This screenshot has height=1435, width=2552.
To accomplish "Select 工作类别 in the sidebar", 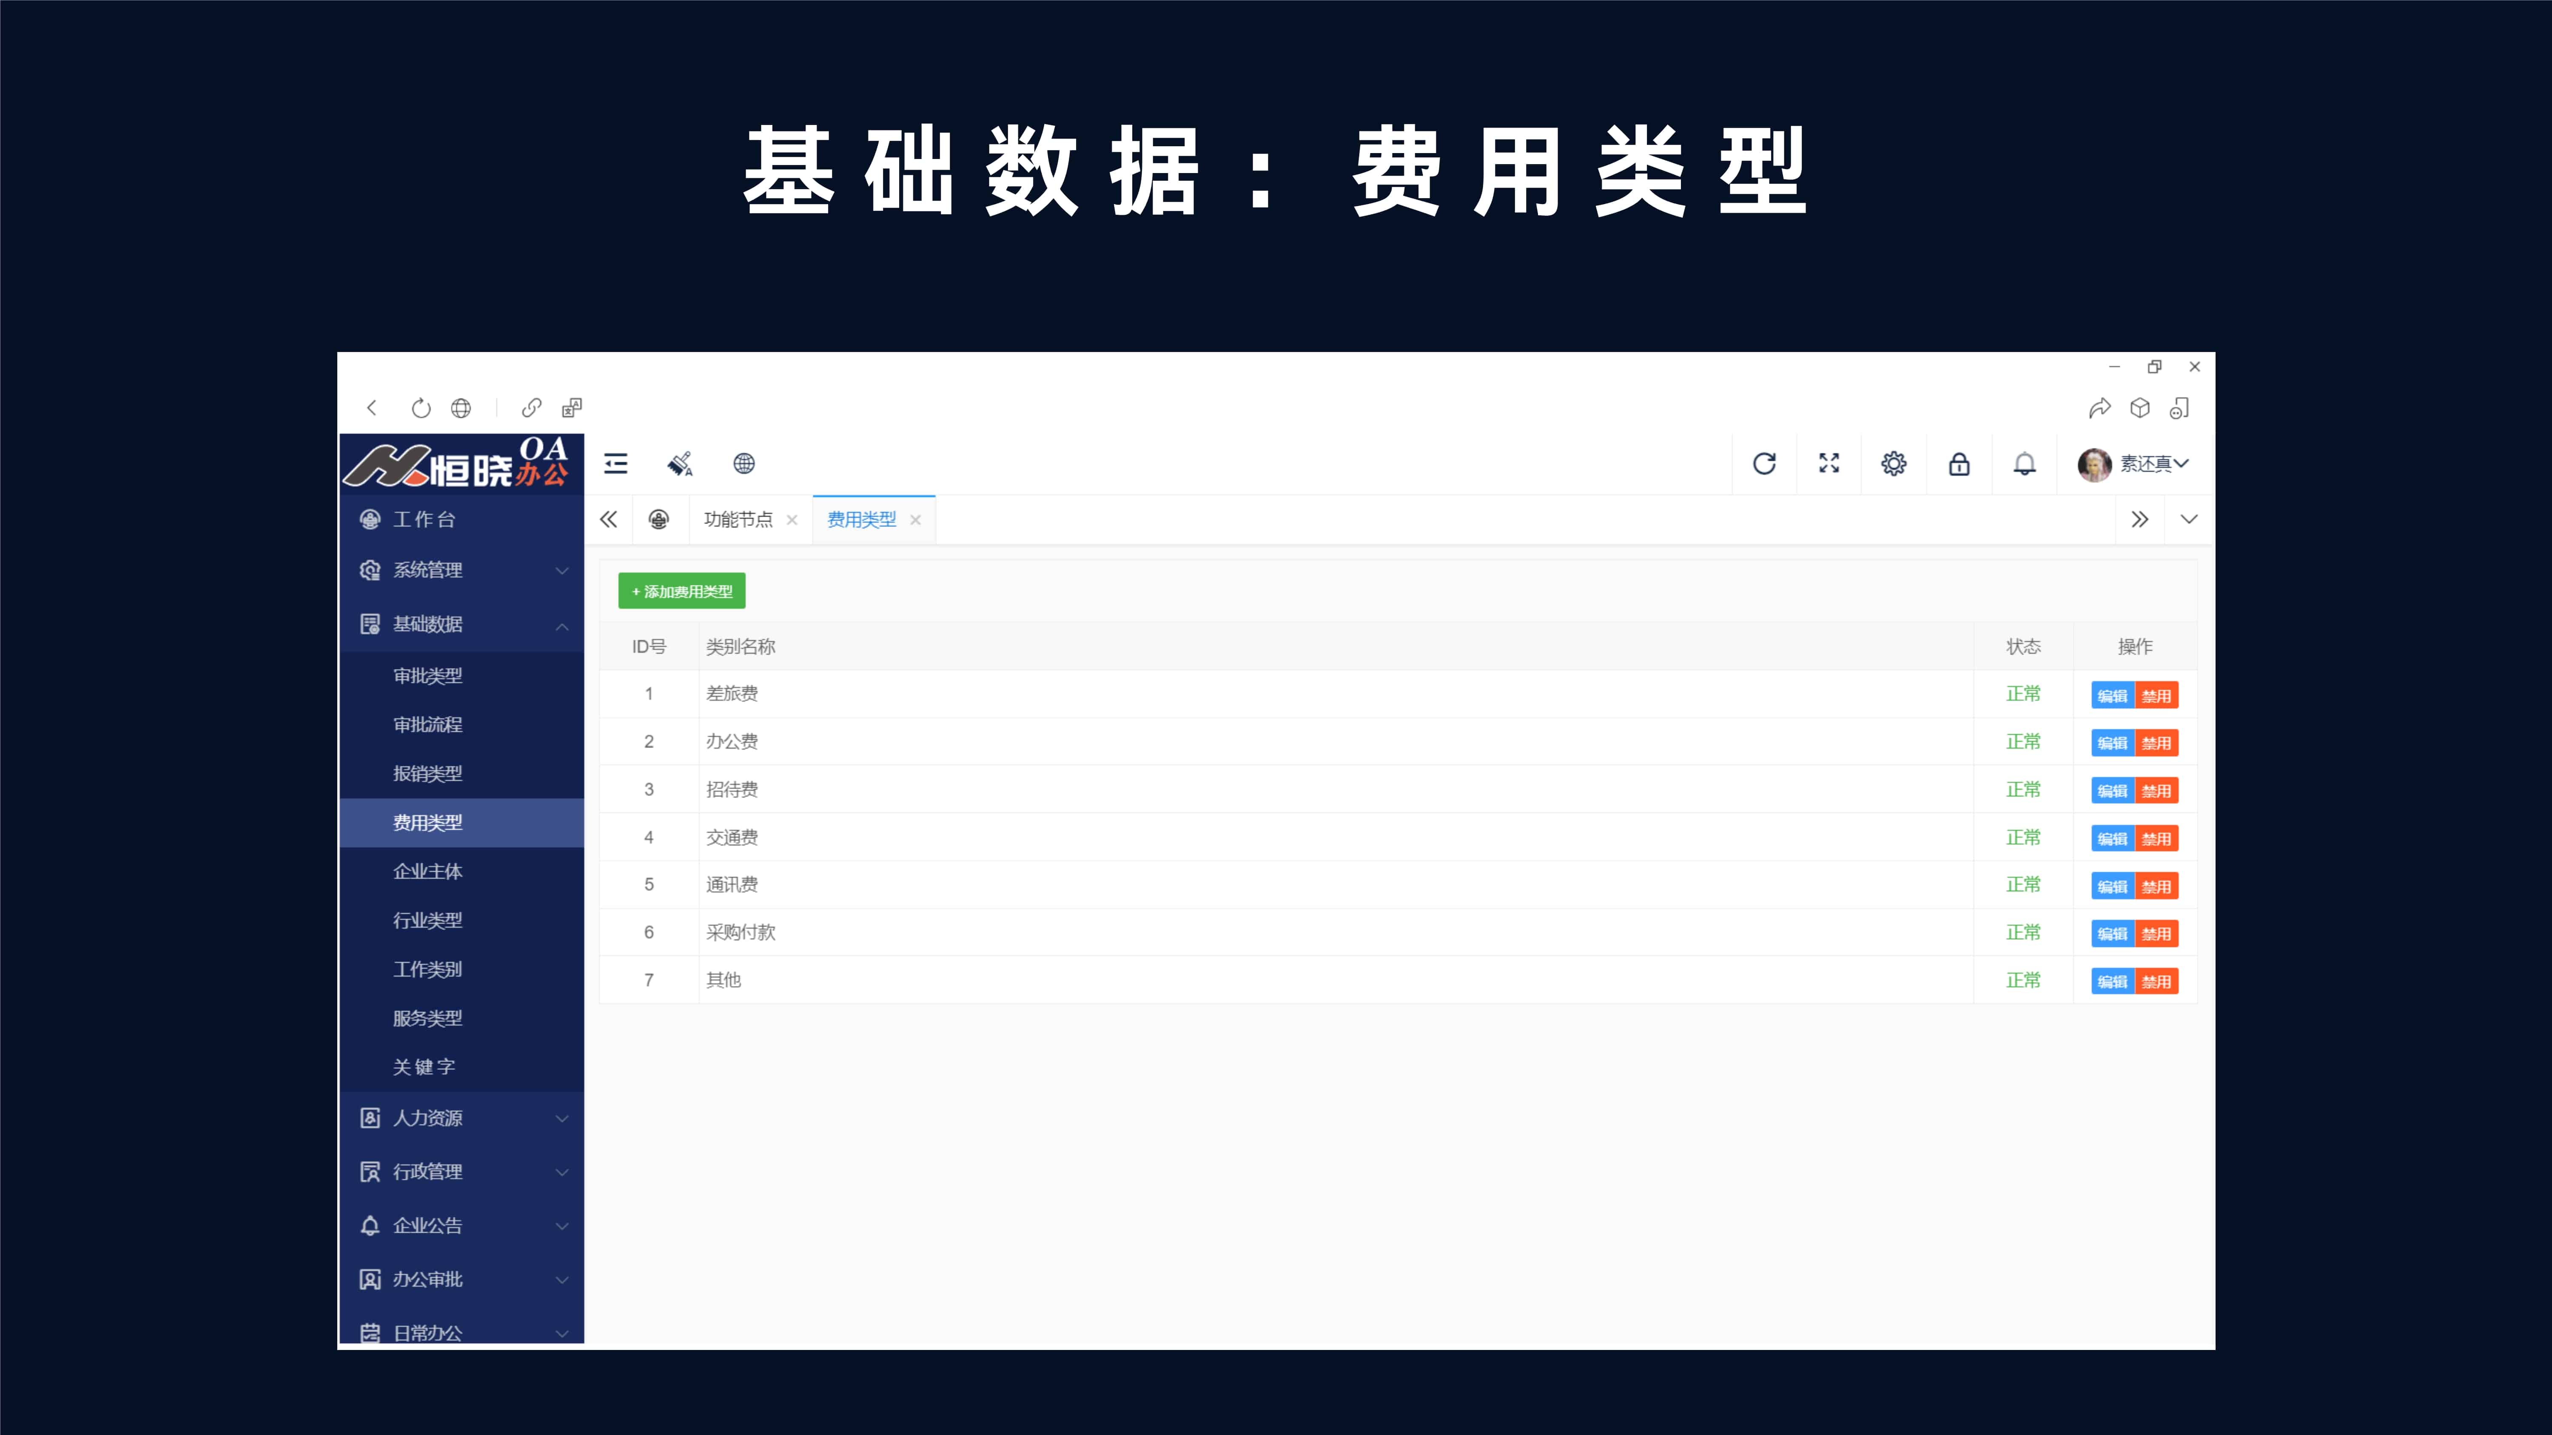I will (x=461, y=969).
